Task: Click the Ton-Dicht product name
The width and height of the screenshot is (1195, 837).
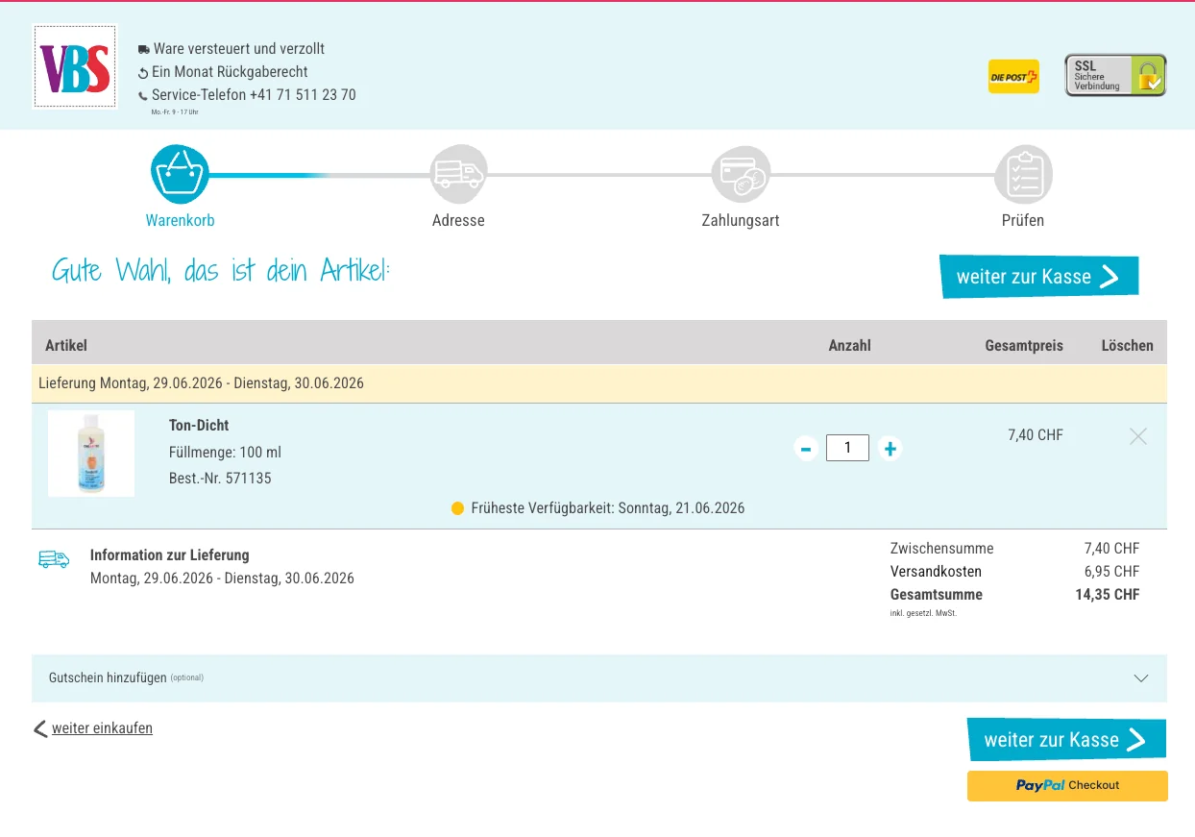Action: (x=199, y=425)
